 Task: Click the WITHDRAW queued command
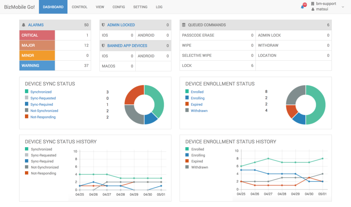coord(293,45)
